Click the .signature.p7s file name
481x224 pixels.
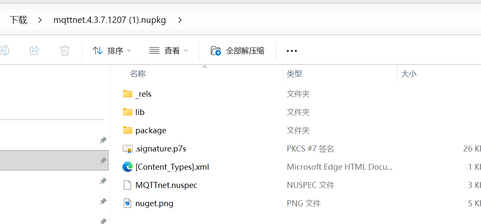point(161,149)
